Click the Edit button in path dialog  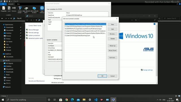point(113,29)
